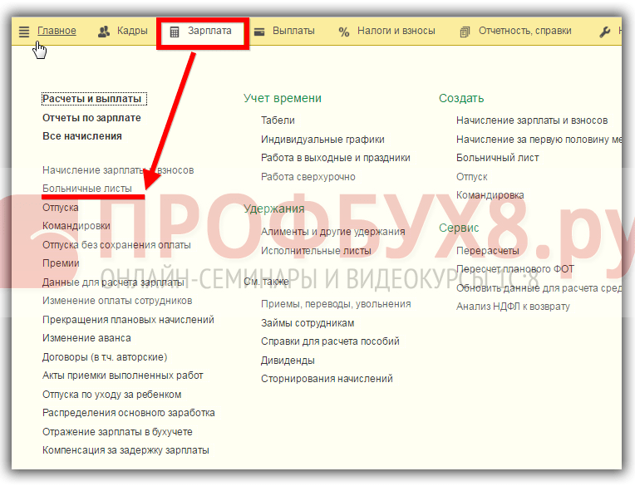Open Изменение оплаты сотрудников
The height and width of the screenshot is (486, 635).
pos(117,301)
